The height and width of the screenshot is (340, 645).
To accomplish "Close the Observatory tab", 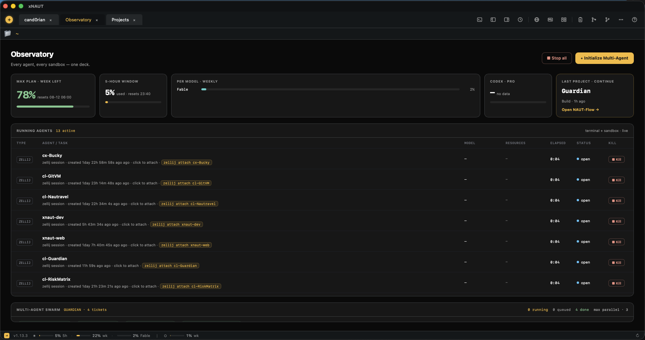I will (97, 20).
